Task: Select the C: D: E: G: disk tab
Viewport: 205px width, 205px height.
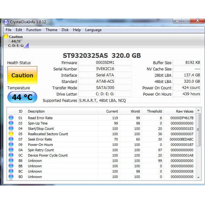Action: (16, 46)
